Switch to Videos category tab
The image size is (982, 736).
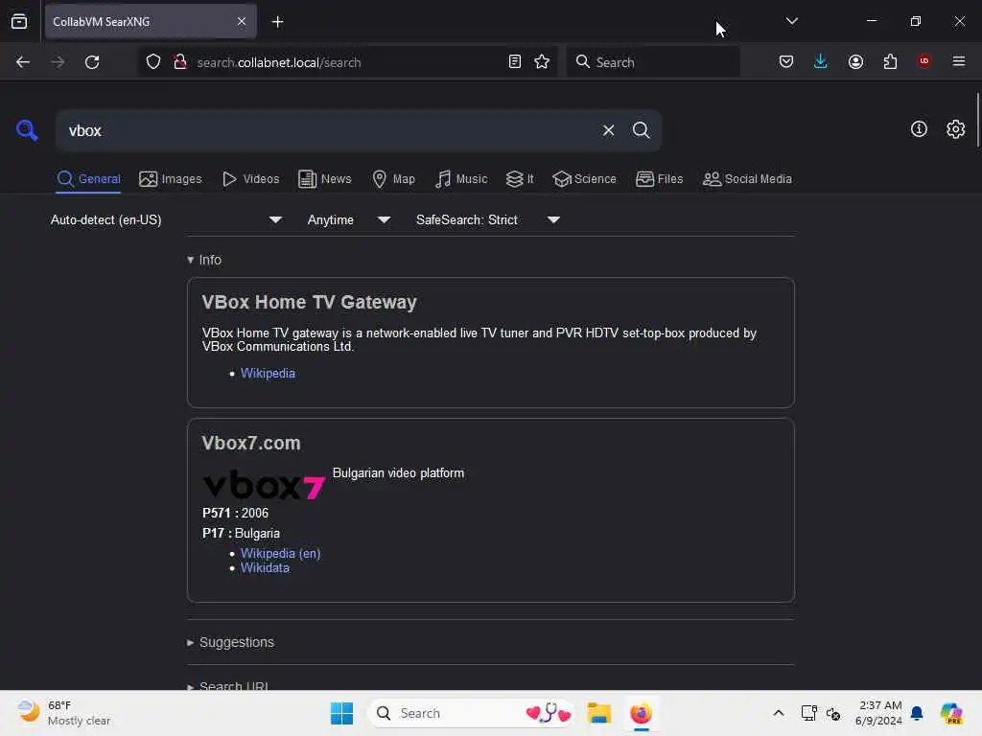click(x=250, y=179)
